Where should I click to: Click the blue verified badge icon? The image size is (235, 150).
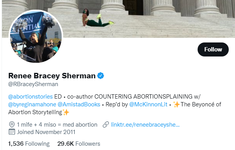[x=101, y=76]
